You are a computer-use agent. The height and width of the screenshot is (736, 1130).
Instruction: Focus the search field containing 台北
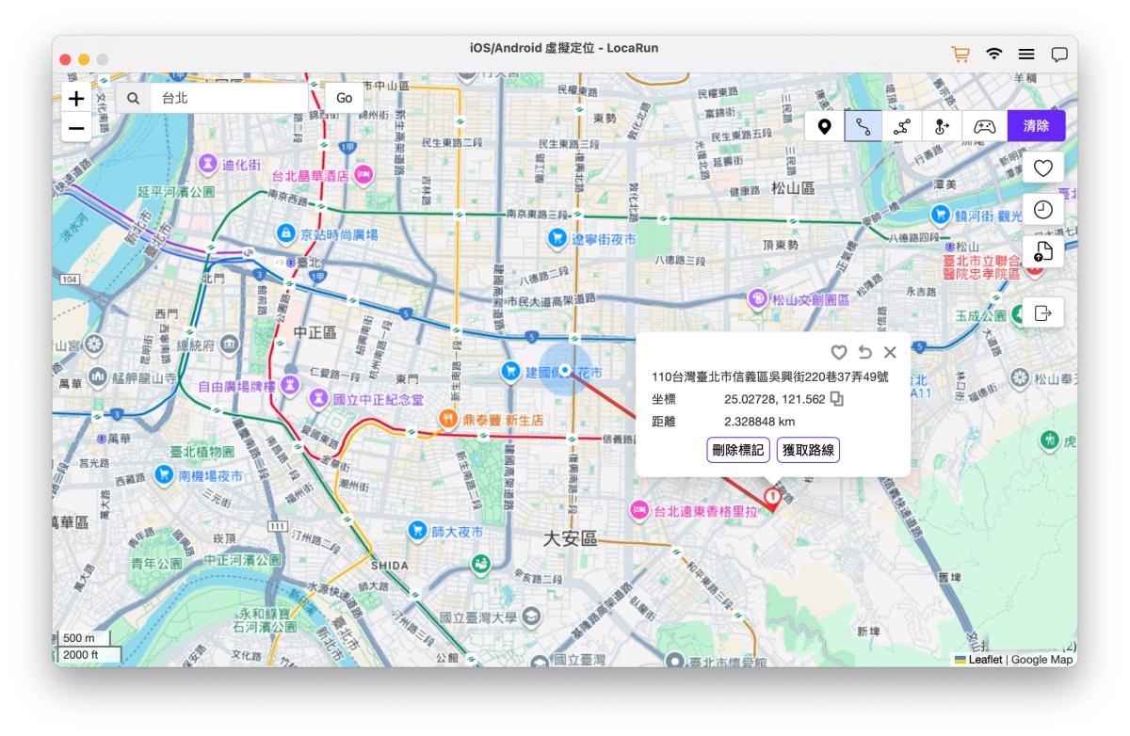pyautogui.click(x=228, y=98)
